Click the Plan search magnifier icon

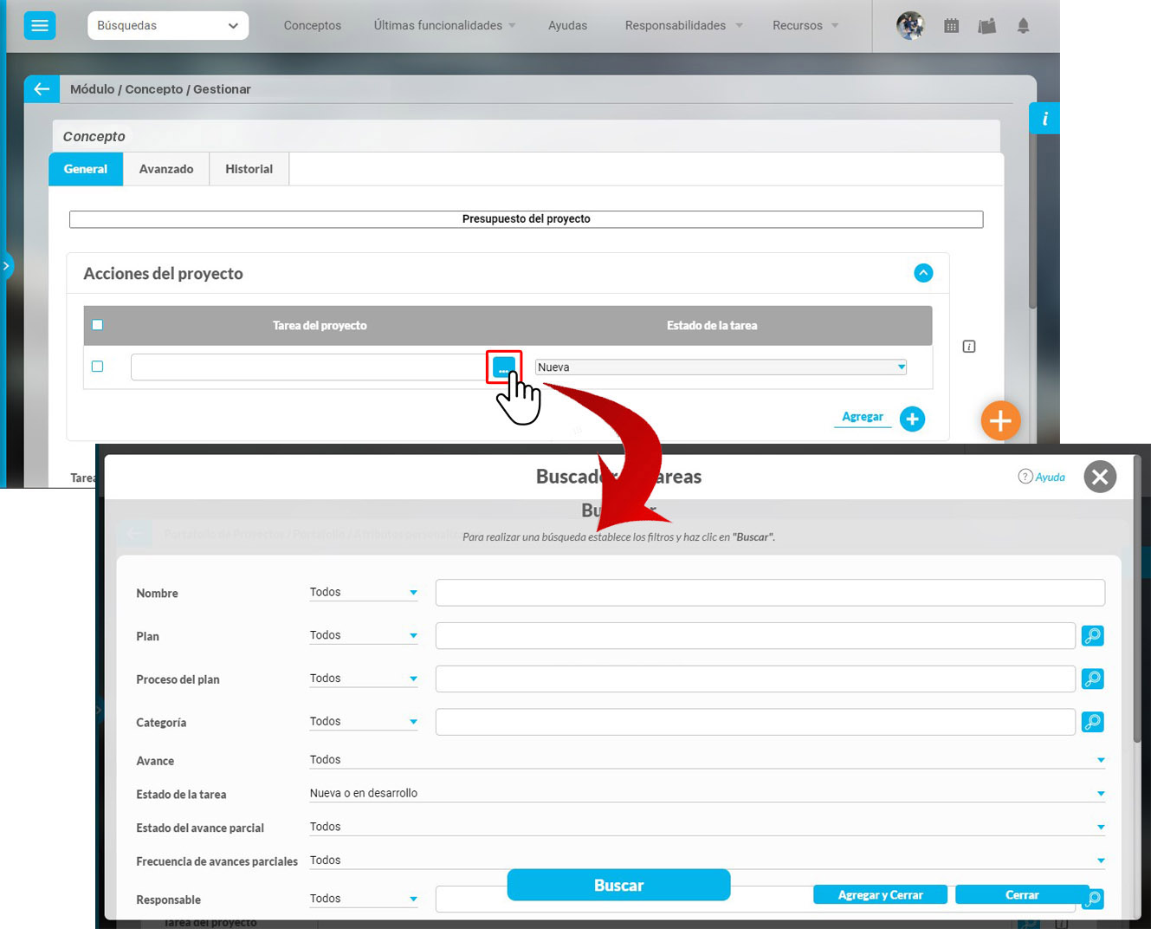click(x=1093, y=636)
